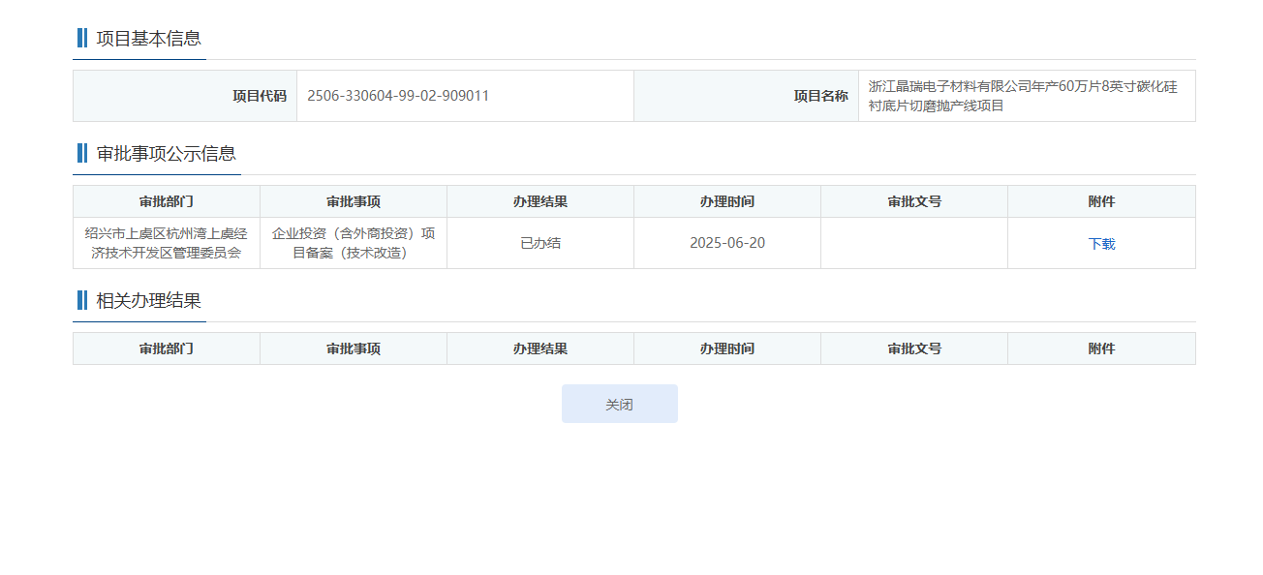1263x575 pixels.
Task: Select the project code 2506-330604-99-02-909011
Action: (398, 96)
